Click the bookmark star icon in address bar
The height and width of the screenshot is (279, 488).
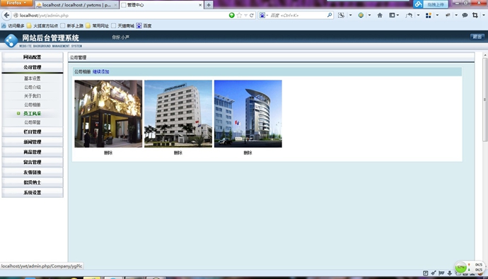point(239,16)
